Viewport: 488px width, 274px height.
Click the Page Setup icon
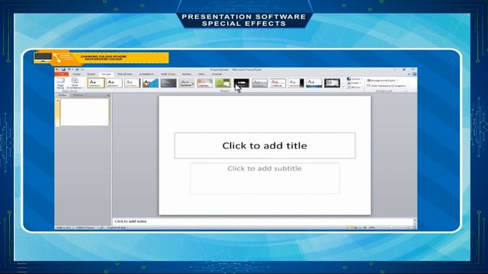pyautogui.click(x=60, y=83)
